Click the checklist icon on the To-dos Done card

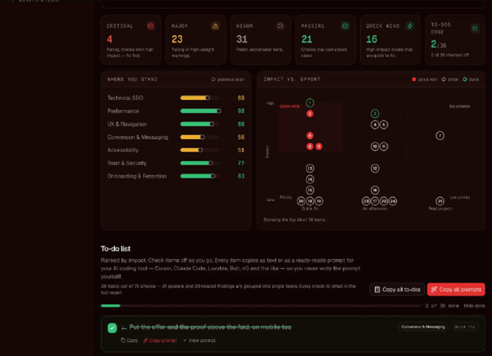[x=475, y=29]
